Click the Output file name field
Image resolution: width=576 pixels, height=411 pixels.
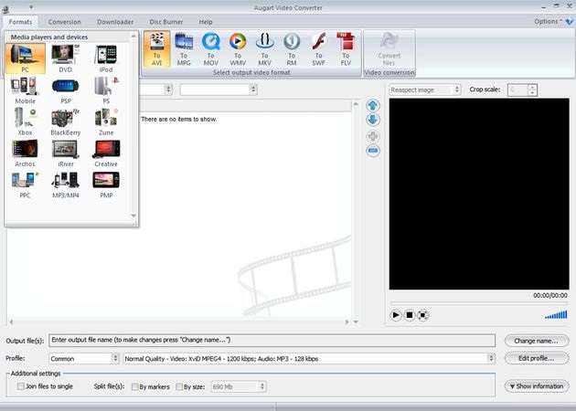point(272,340)
